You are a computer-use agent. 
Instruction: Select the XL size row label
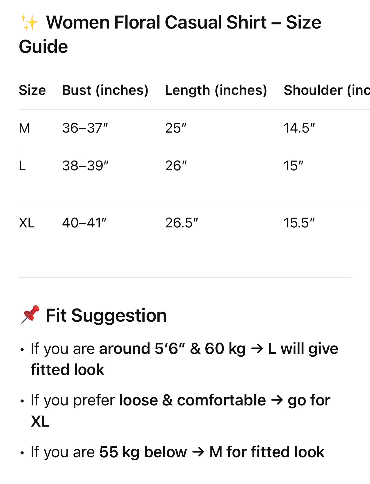[27, 223]
